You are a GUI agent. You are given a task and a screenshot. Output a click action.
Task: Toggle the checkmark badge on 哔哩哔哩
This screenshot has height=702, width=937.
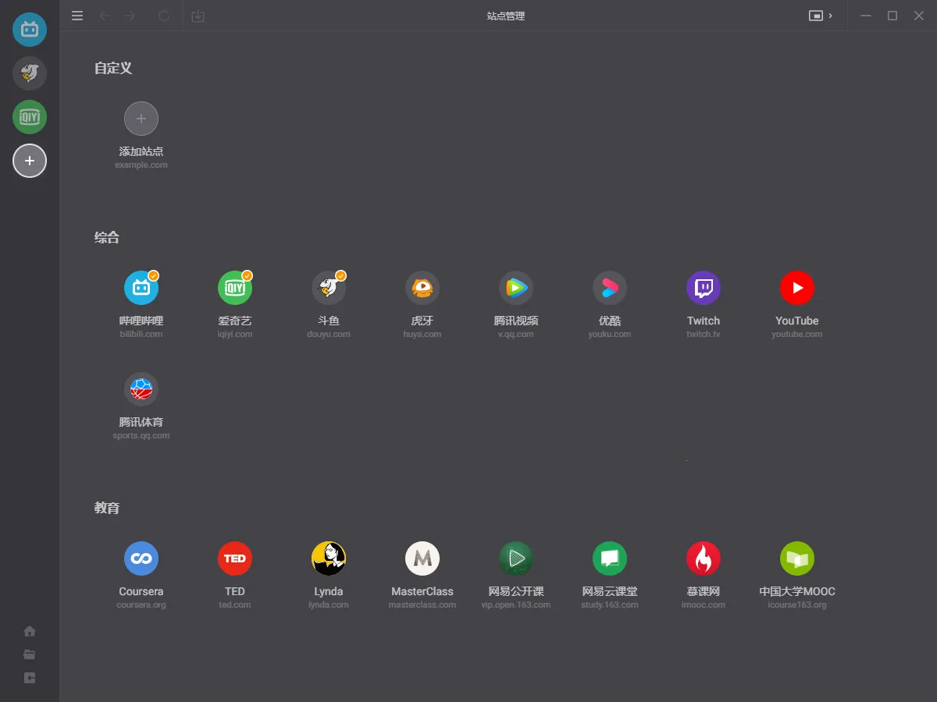153,275
